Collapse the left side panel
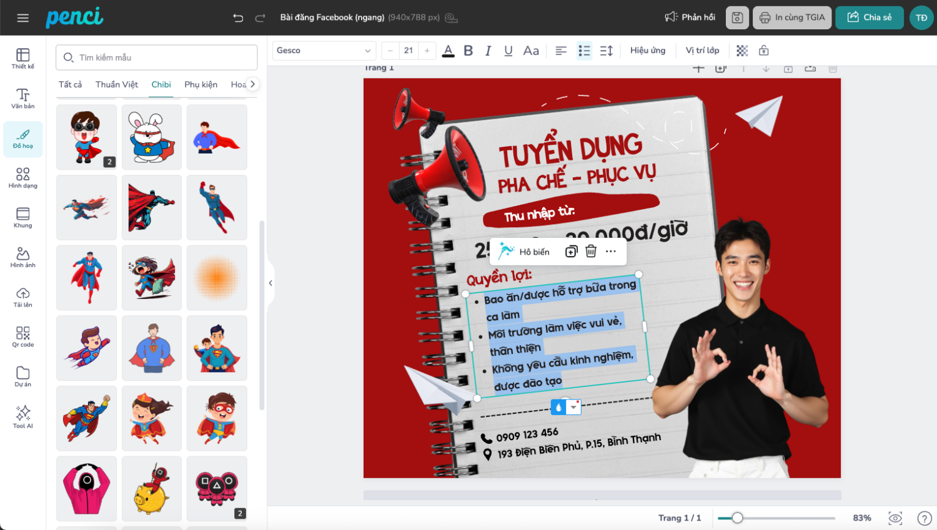Image resolution: width=937 pixels, height=530 pixels. (x=270, y=283)
